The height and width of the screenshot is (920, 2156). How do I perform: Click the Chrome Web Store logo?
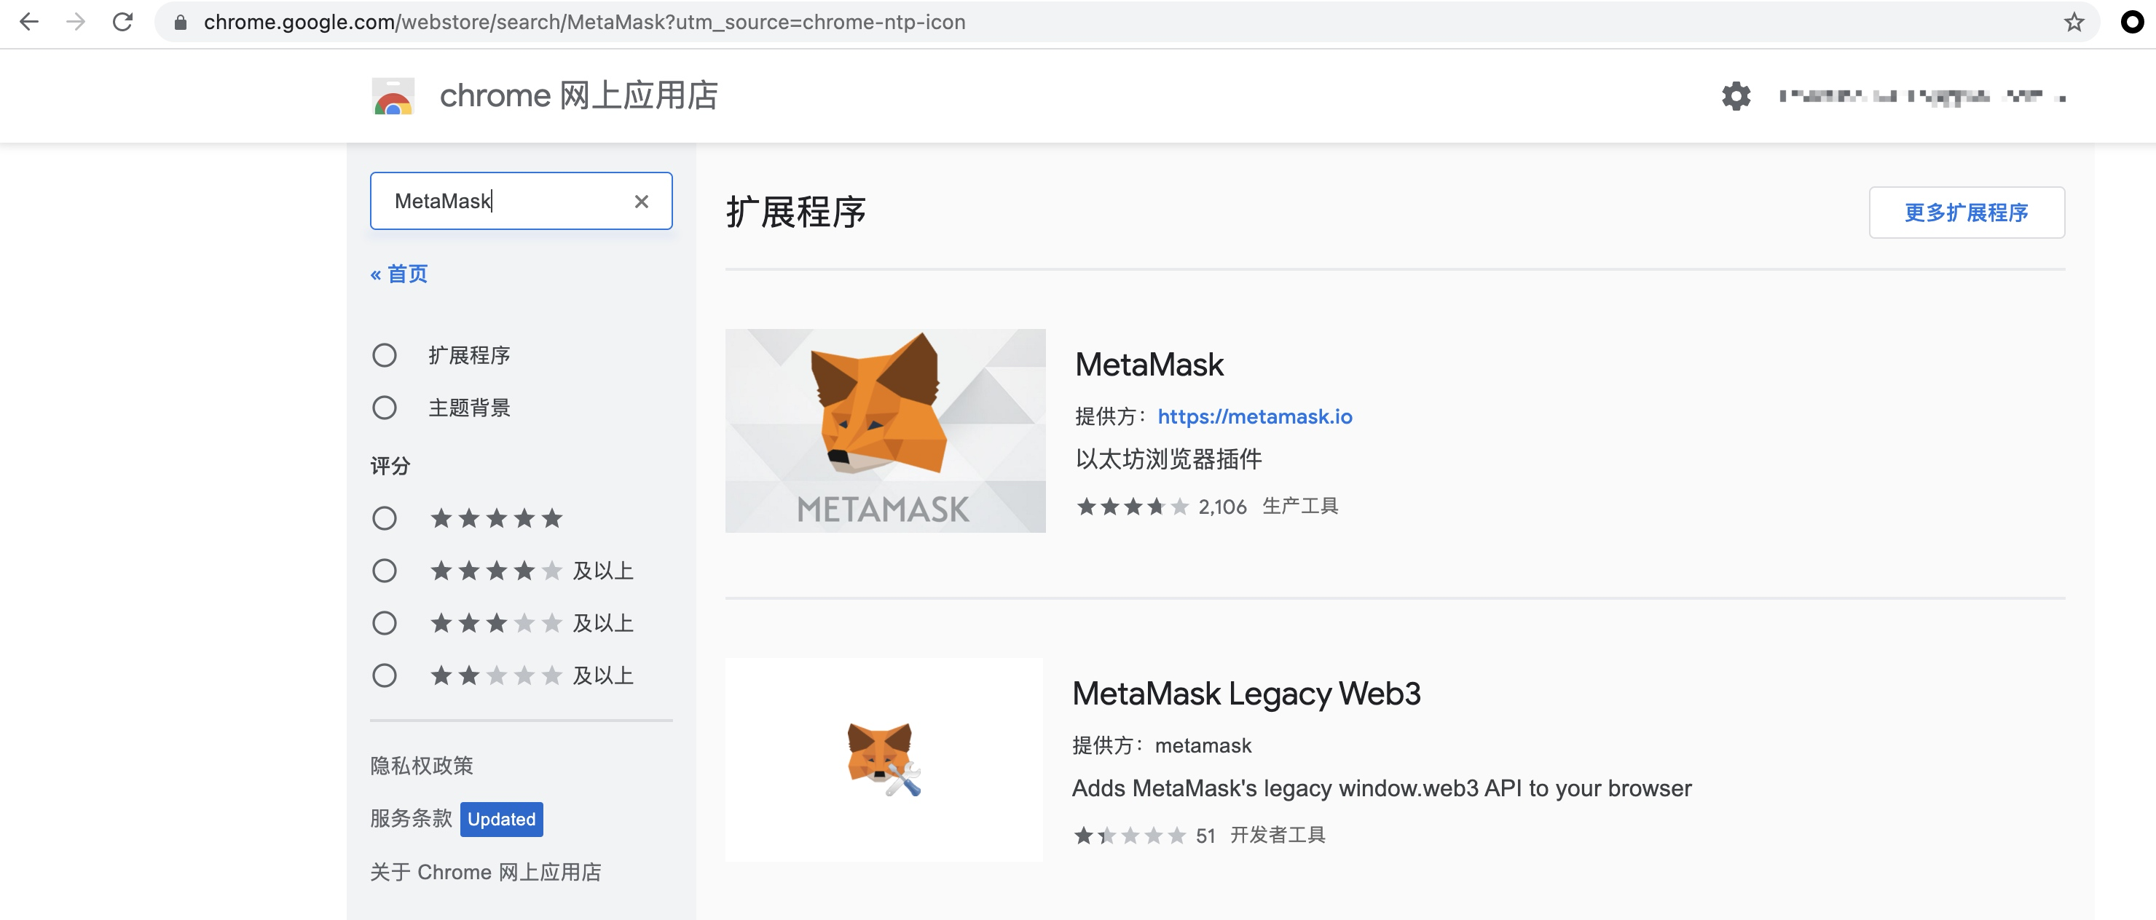click(x=393, y=96)
